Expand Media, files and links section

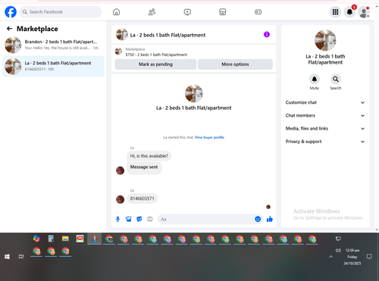[325, 129]
